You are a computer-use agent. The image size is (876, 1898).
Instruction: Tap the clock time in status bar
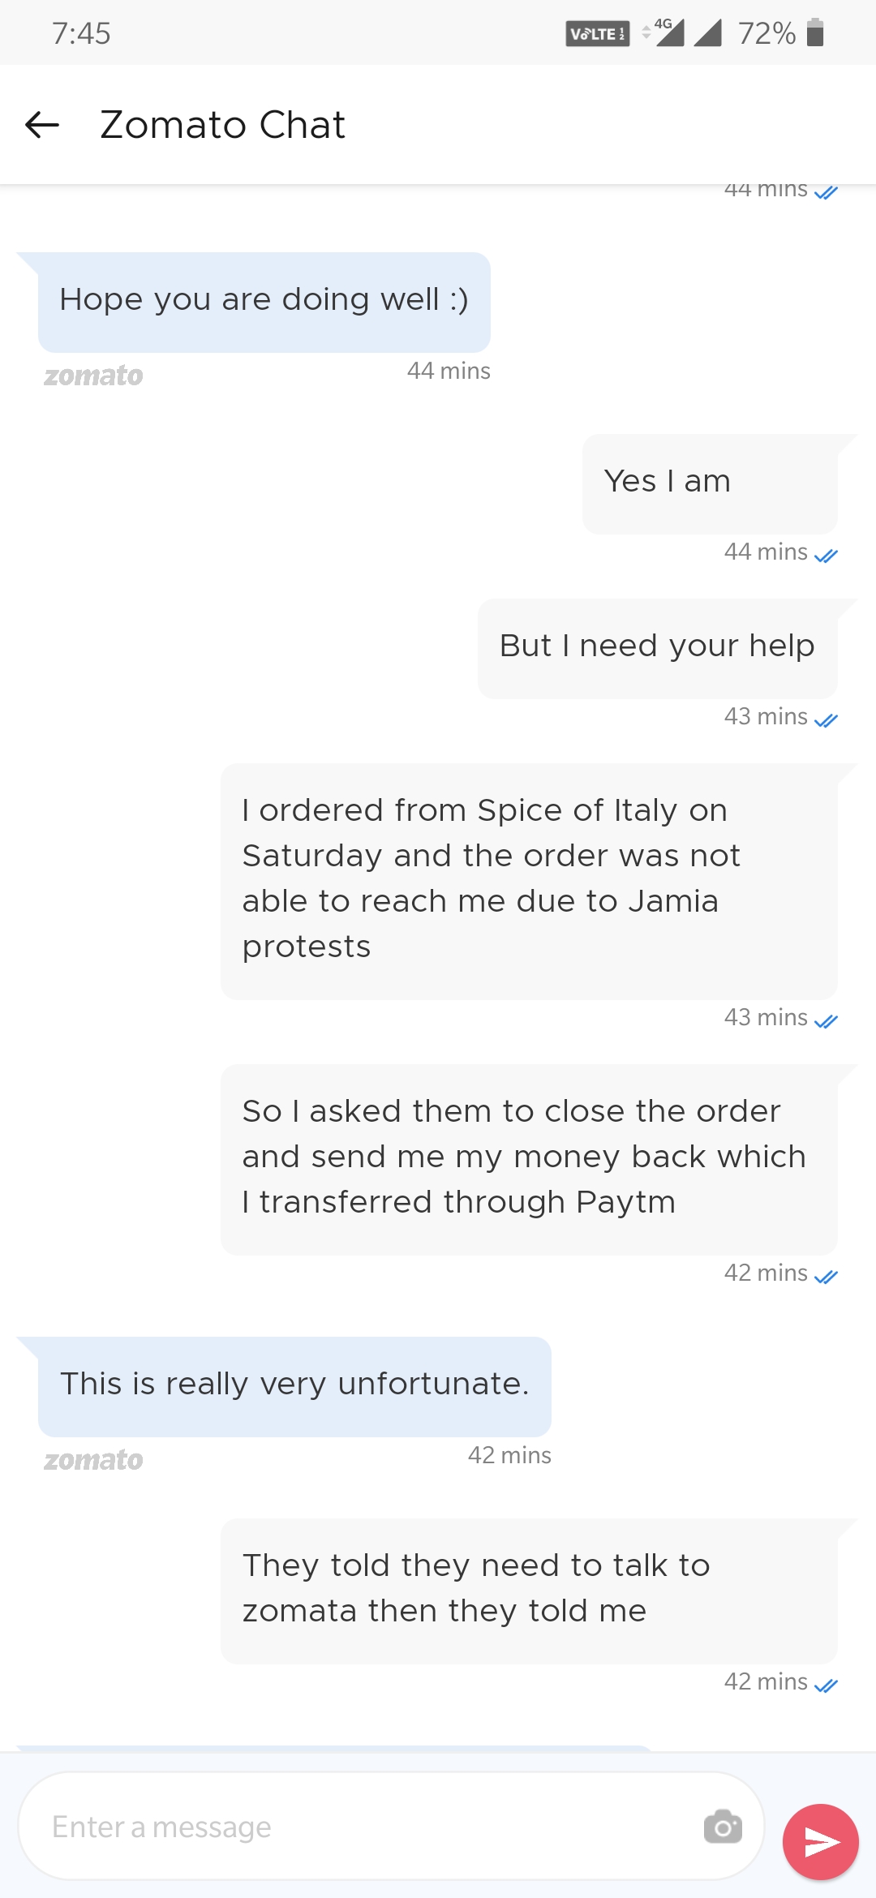[x=81, y=33]
